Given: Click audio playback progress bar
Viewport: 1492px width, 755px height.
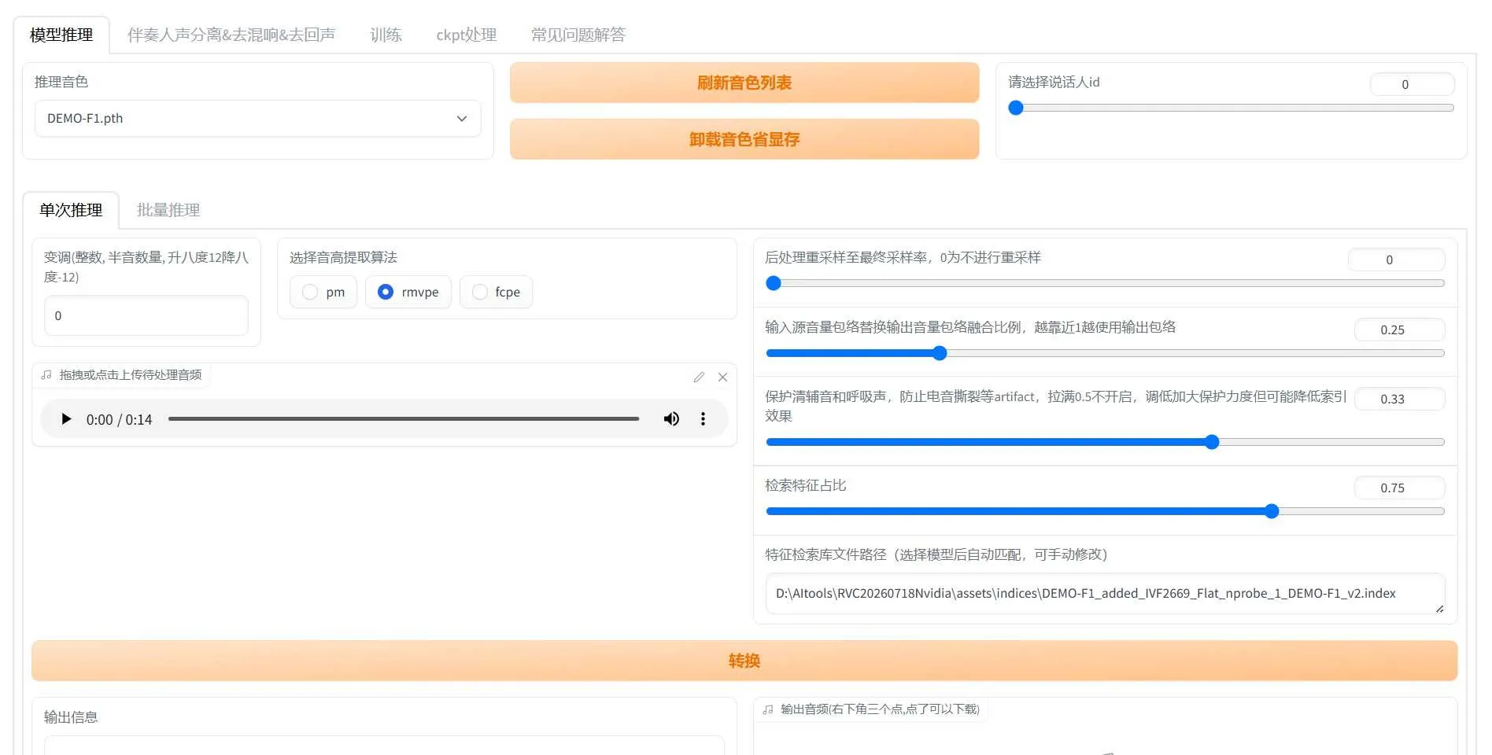Looking at the screenshot, I should [404, 419].
